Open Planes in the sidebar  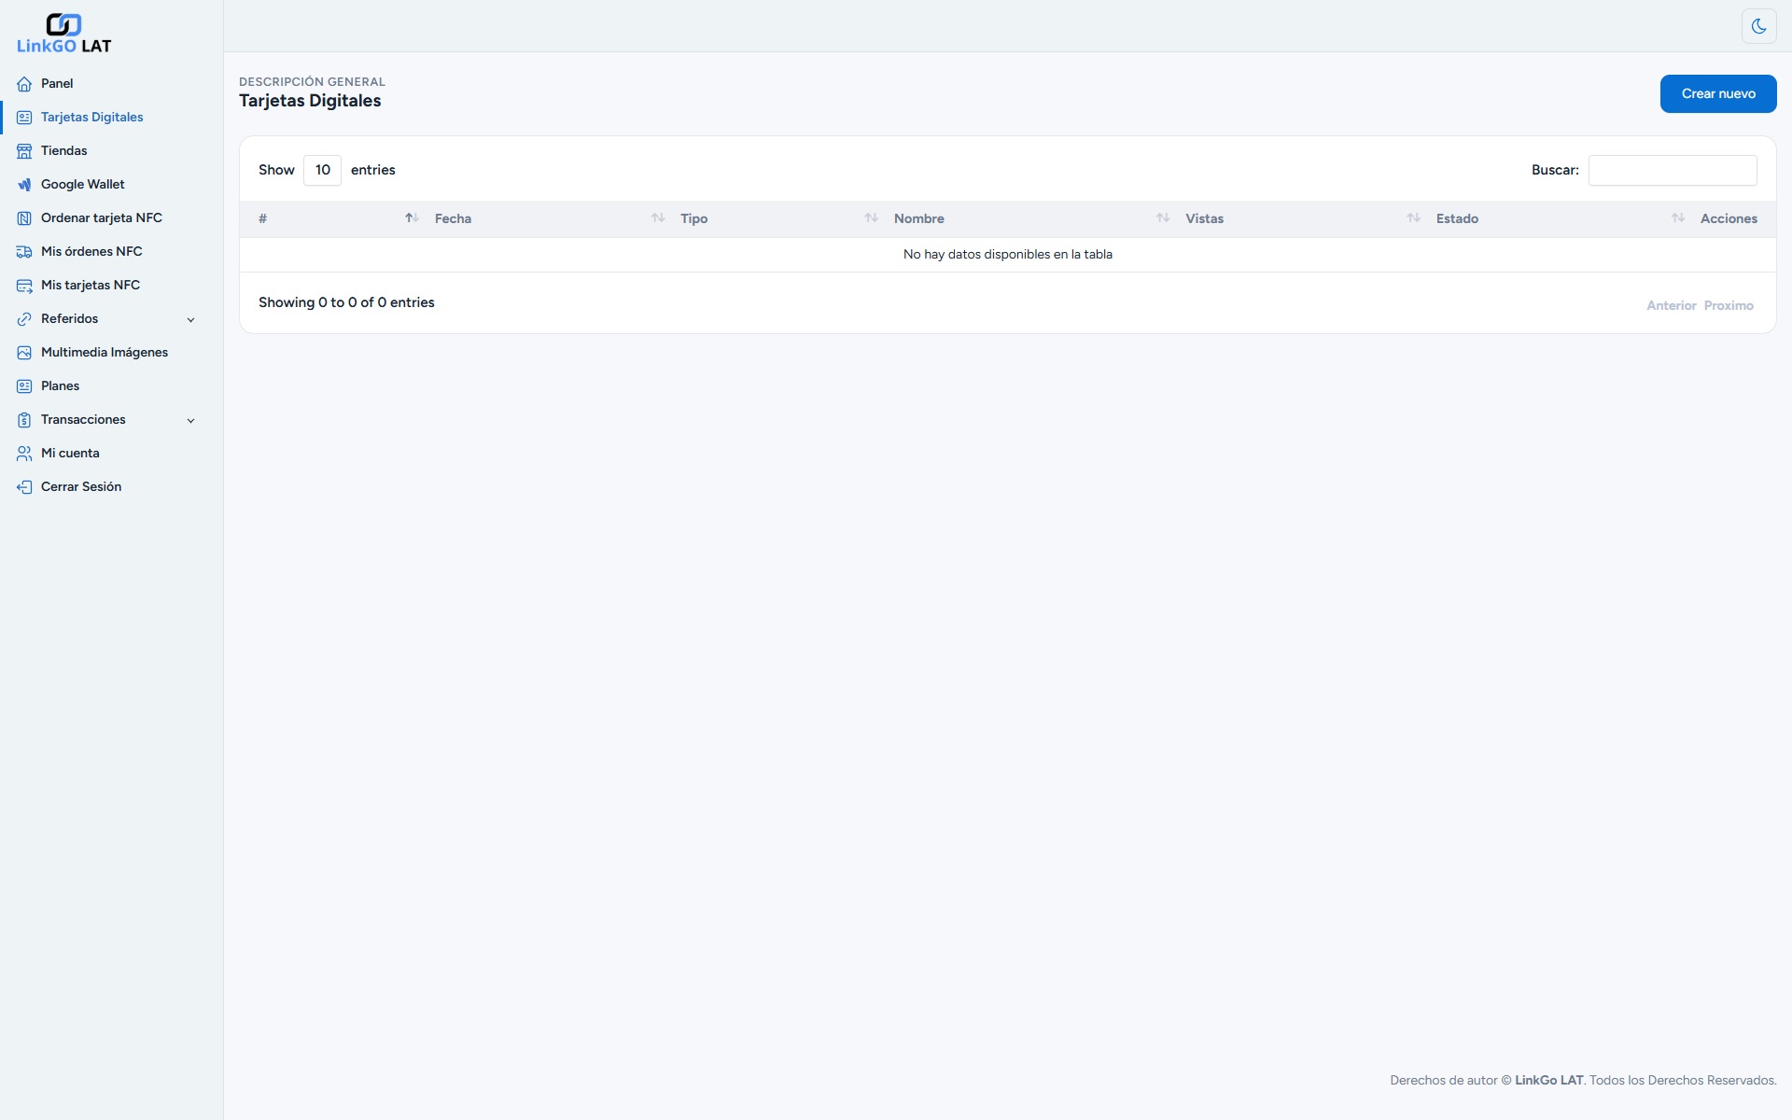(60, 386)
